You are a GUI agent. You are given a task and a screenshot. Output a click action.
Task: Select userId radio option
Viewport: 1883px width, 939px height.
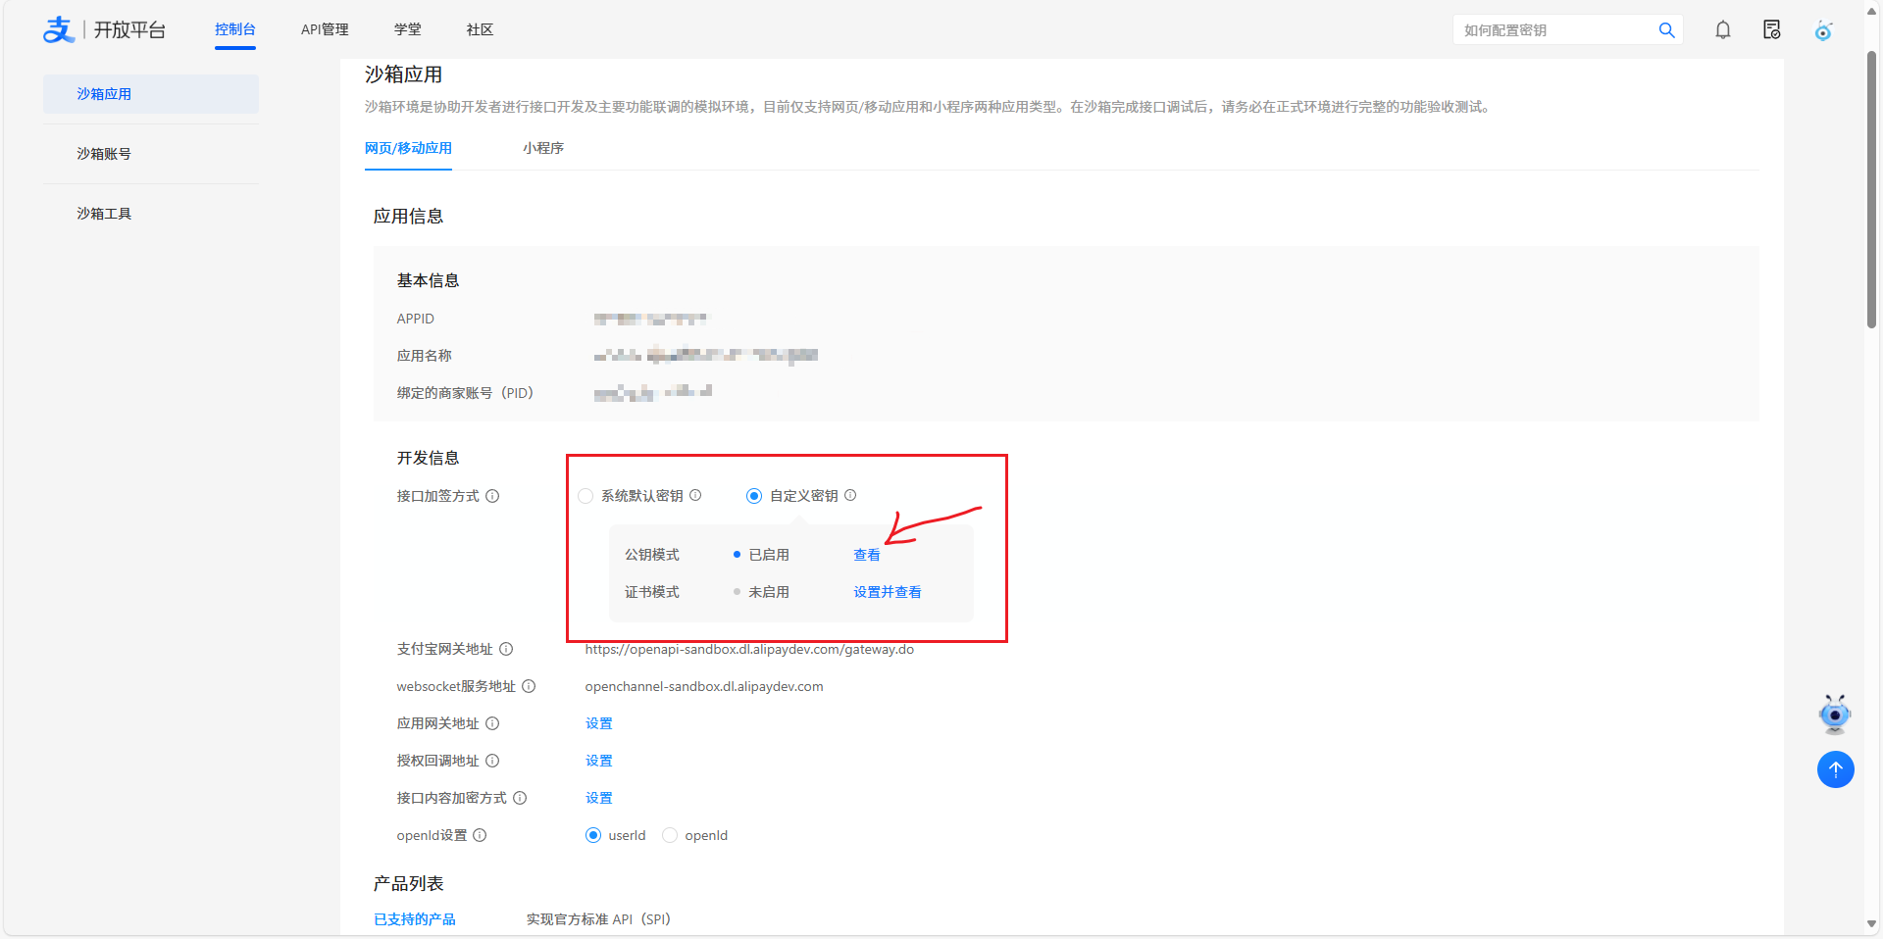(x=593, y=835)
